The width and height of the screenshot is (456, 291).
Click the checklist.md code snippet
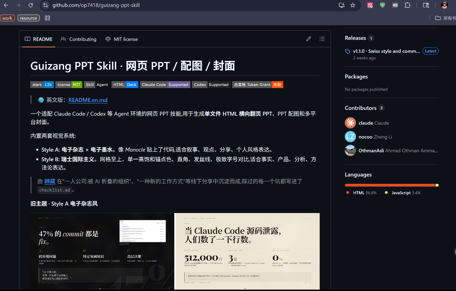click(55, 190)
